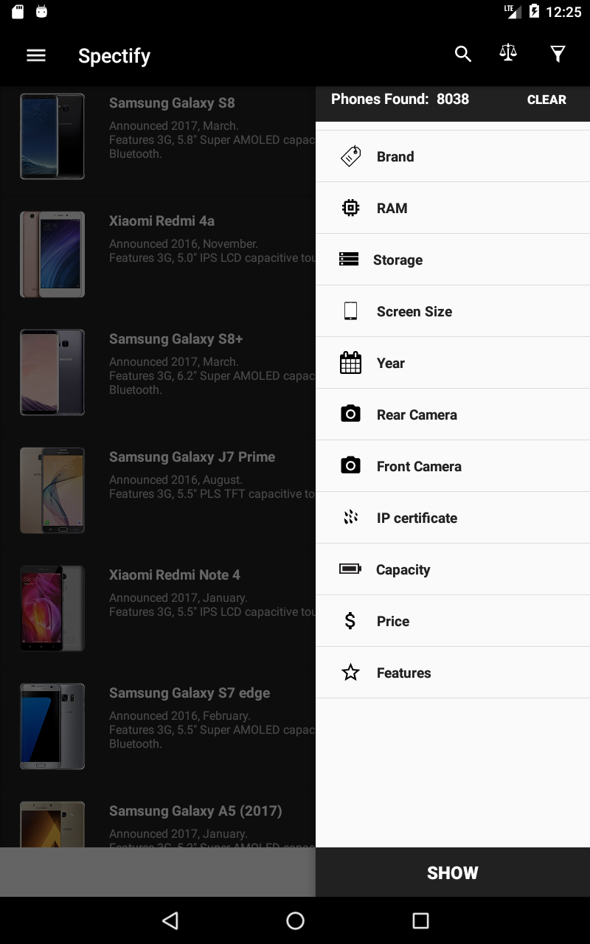This screenshot has width=590, height=944.
Task: Tap the Year calendar icon
Action: pyautogui.click(x=351, y=363)
